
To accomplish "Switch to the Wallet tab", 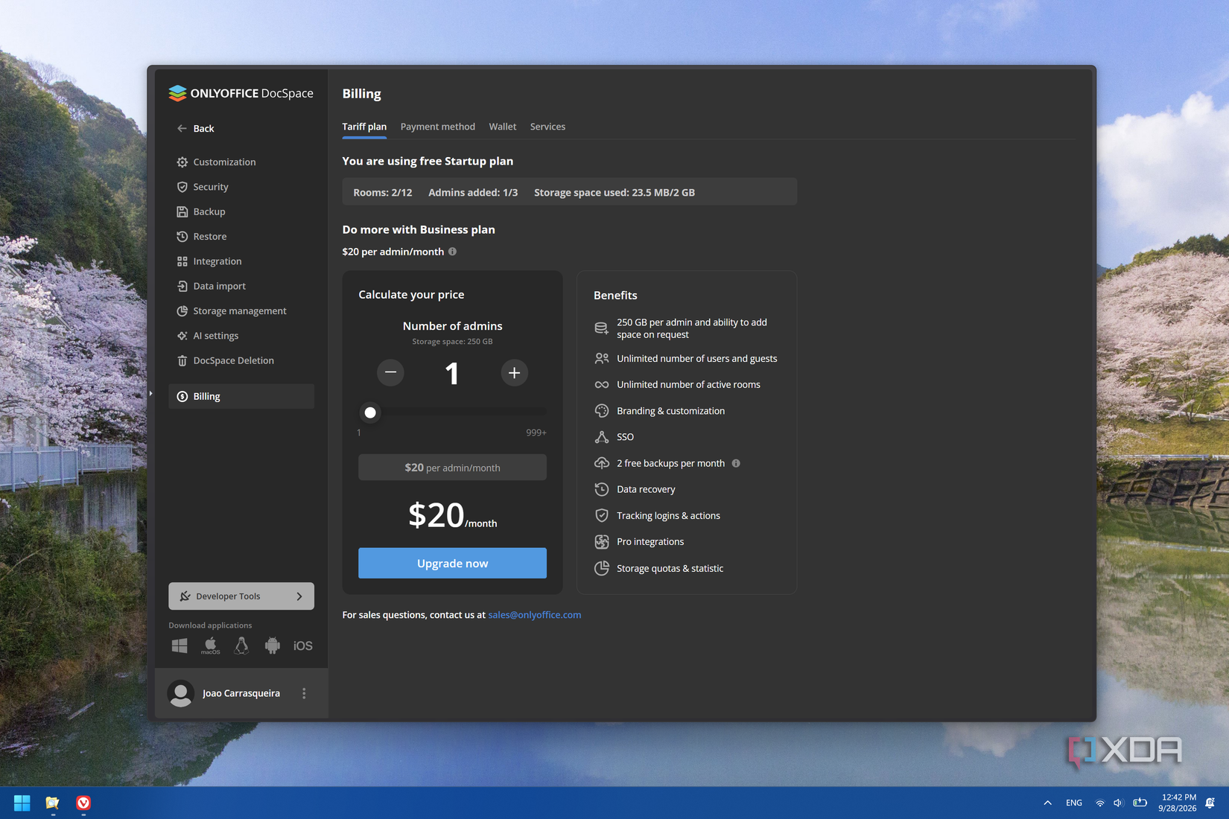I will [x=503, y=127].
